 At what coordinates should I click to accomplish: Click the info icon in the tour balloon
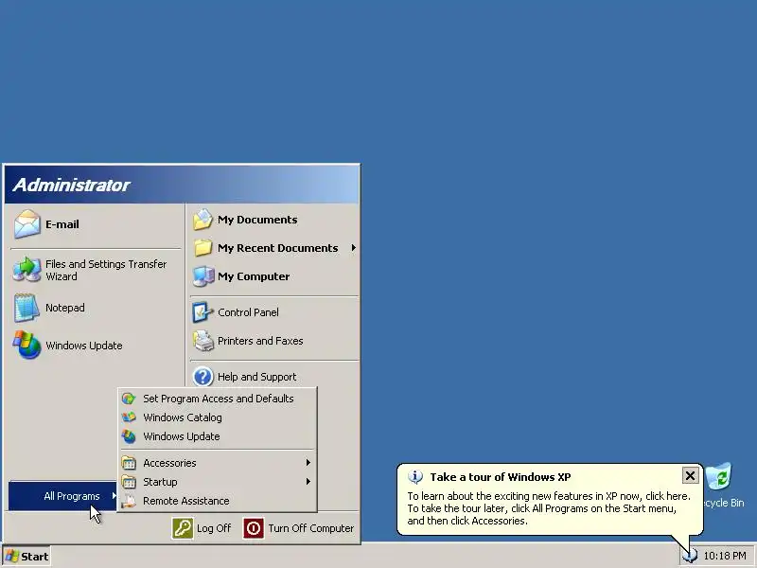pyautogui.click(x=415, y=477)
